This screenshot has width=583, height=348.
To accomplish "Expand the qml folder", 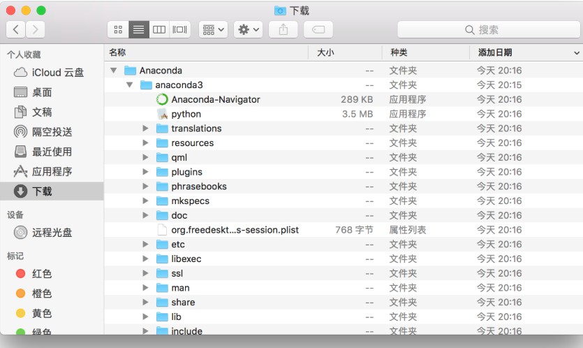I will pyautogui.click(x=145, y=157).
